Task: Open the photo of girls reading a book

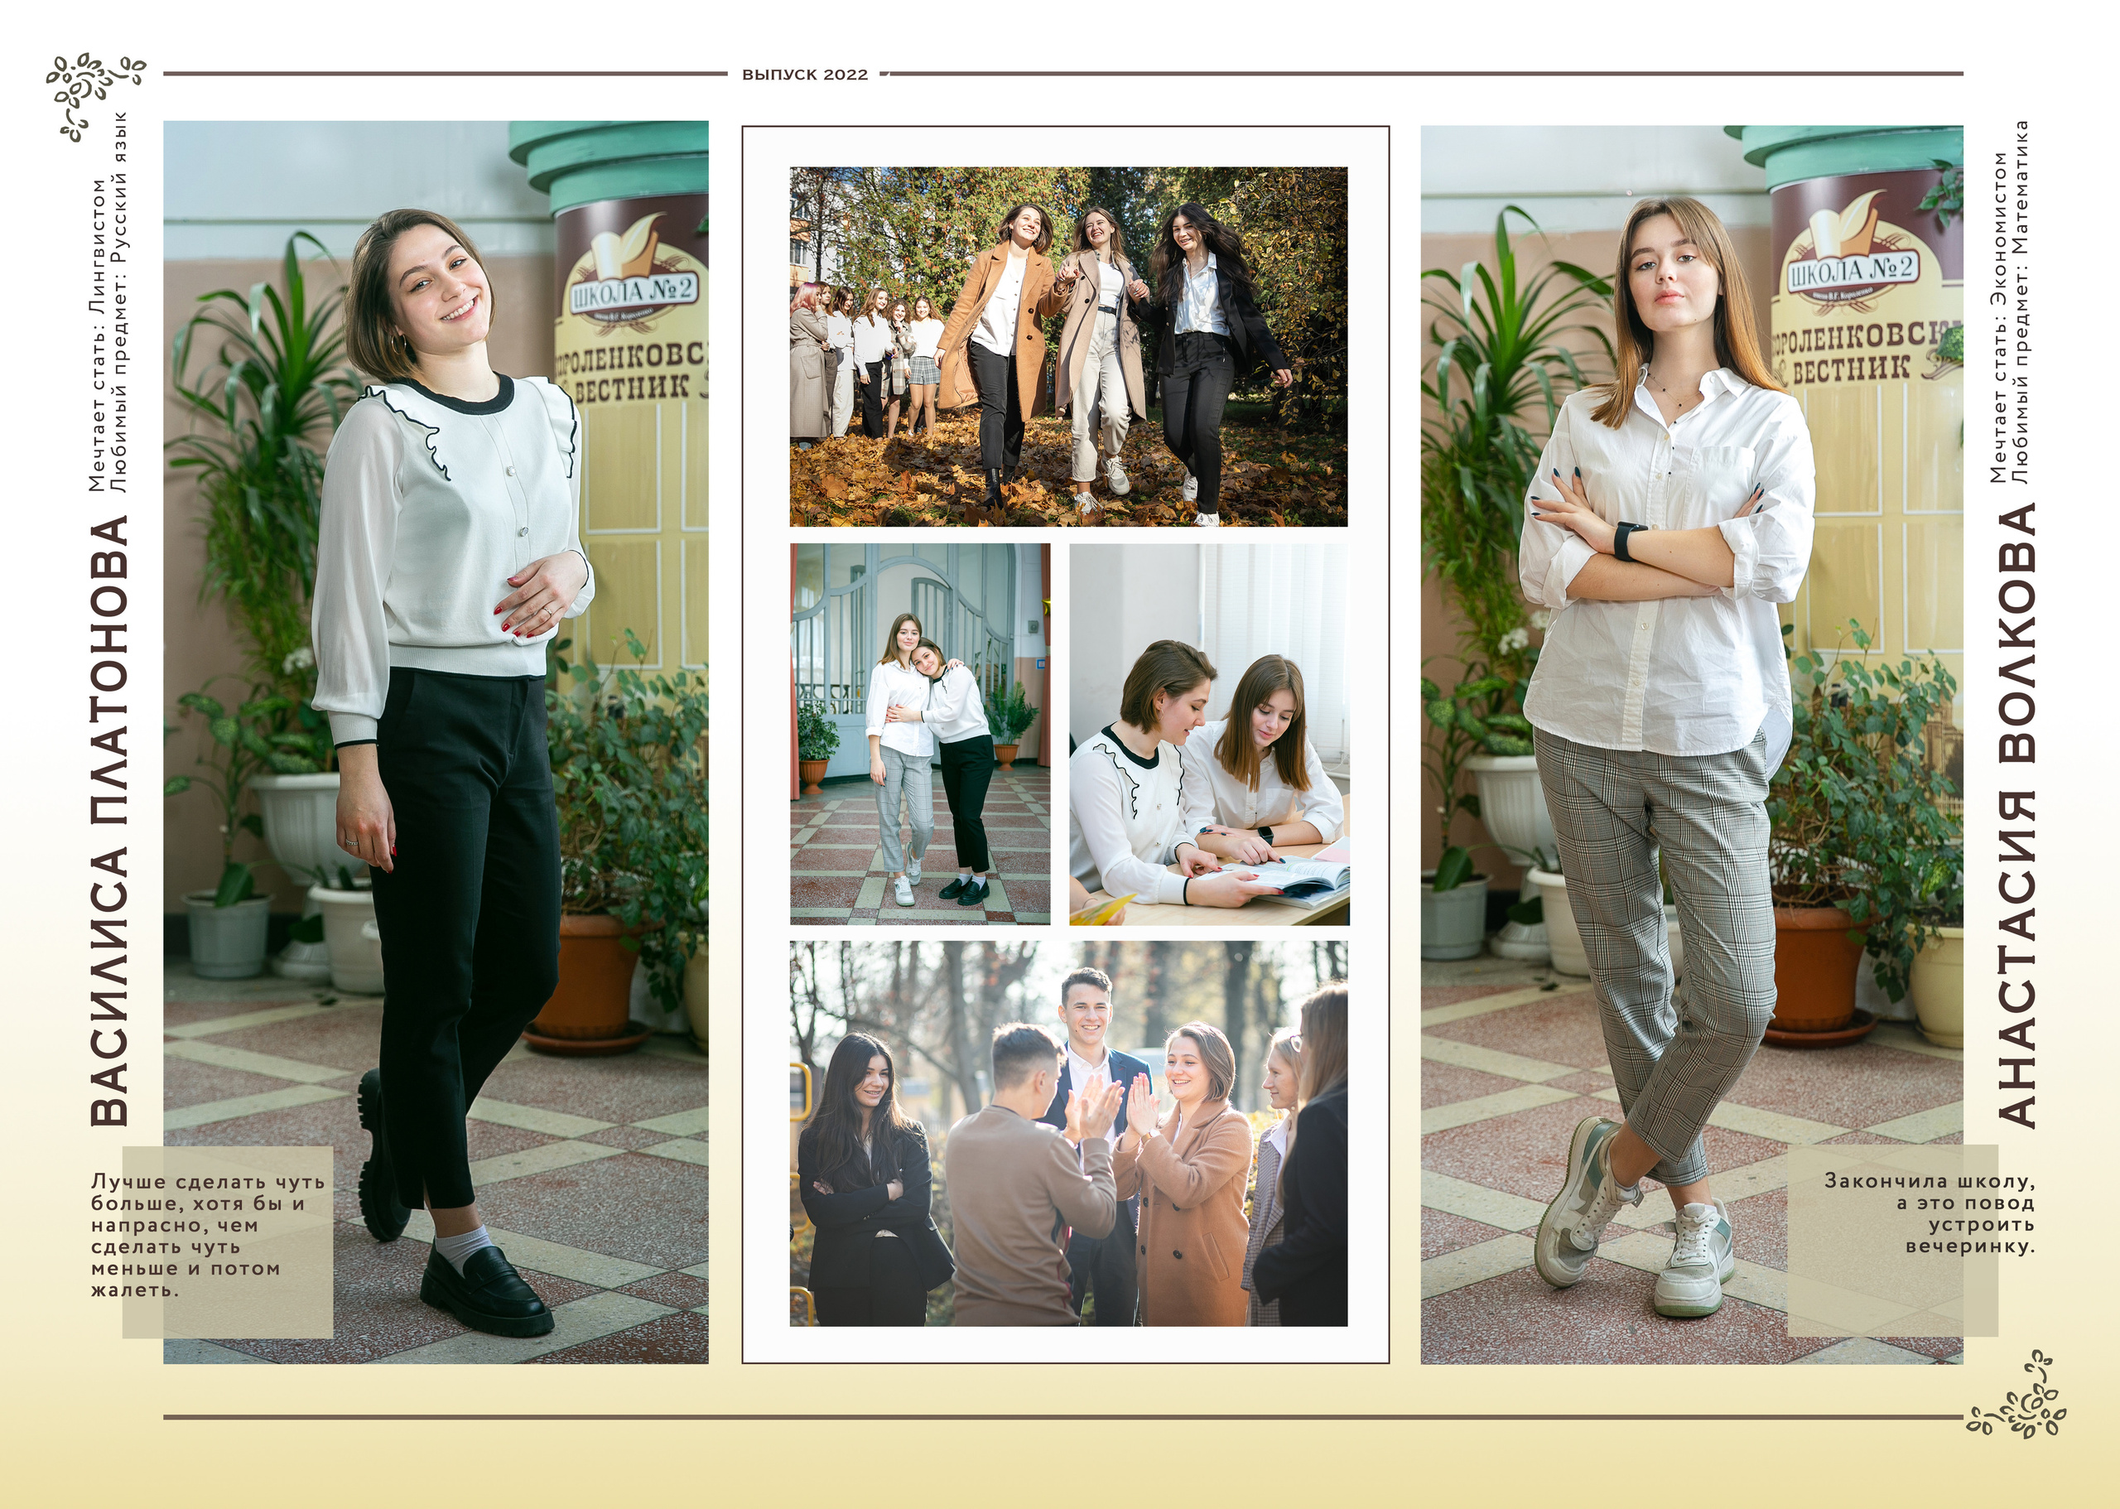Action: [x=1208, y=734]
